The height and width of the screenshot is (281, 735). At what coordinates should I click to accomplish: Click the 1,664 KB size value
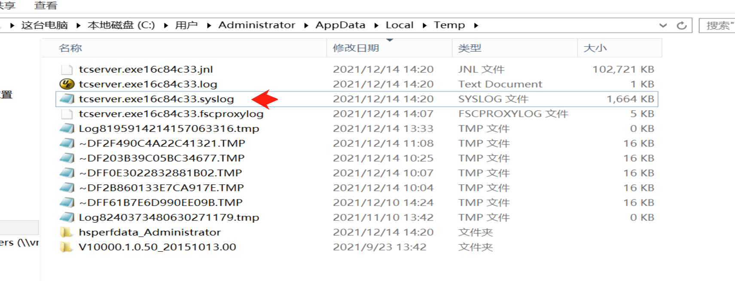coord(630,99)
